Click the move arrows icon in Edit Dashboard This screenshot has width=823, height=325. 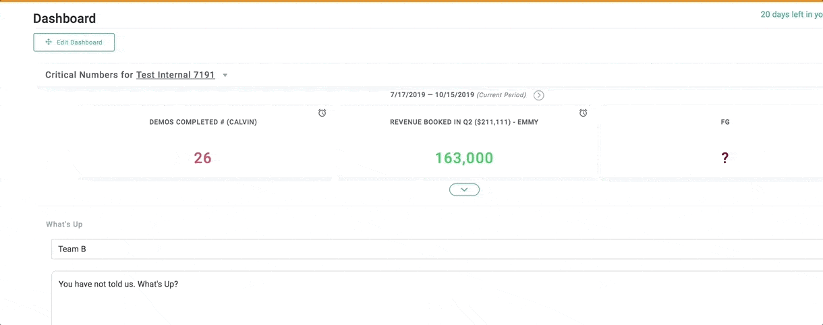tap(49, 42)
